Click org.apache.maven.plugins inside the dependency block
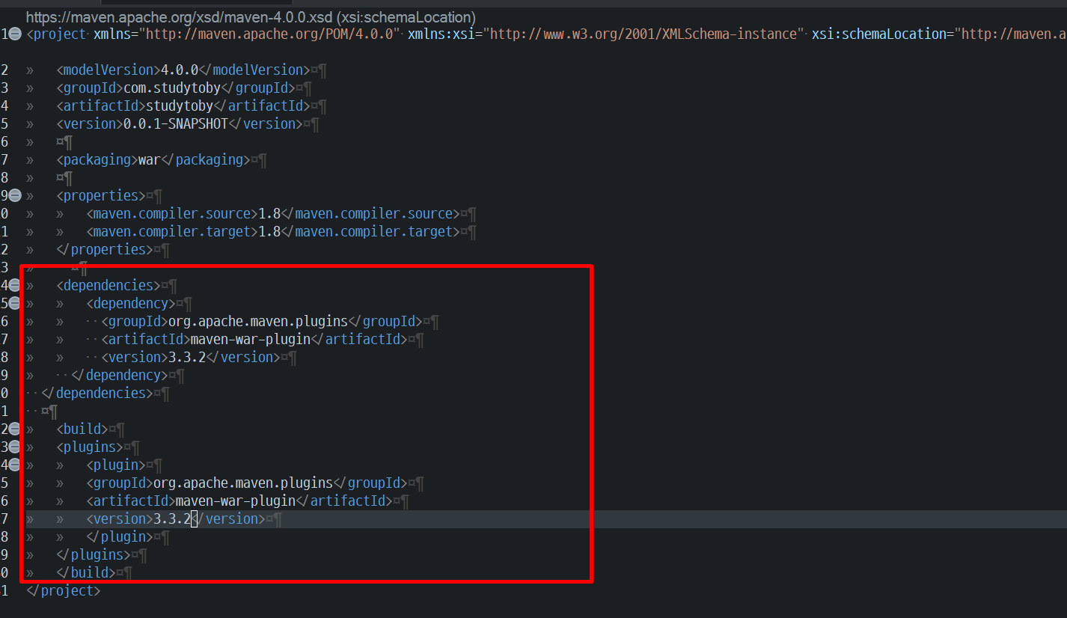 coord(258,321)
